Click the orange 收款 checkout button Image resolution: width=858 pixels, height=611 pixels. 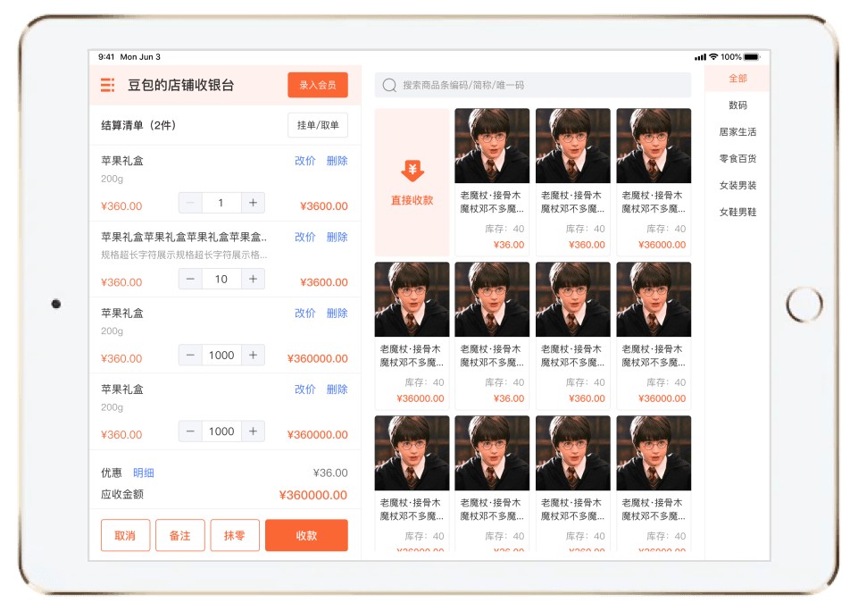306,535
